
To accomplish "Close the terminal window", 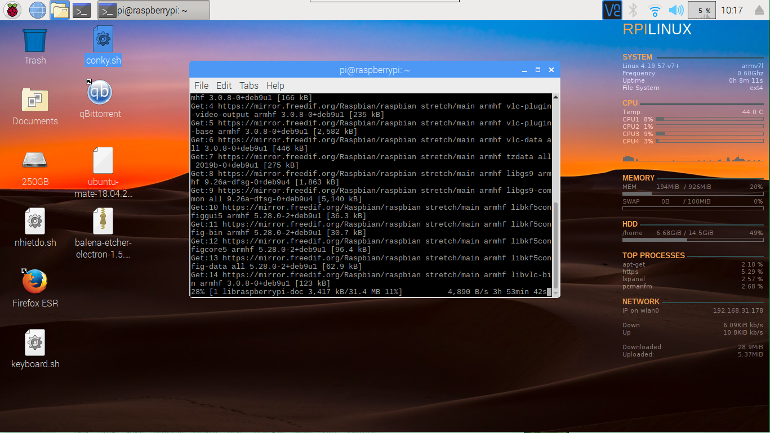I will coord(551,70).
